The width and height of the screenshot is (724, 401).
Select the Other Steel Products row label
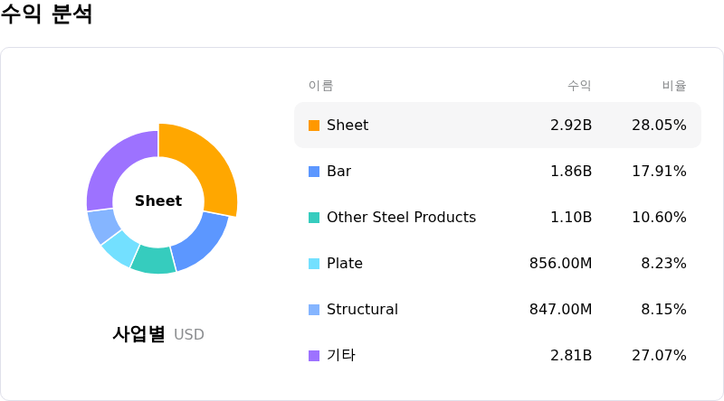[401, 217]
